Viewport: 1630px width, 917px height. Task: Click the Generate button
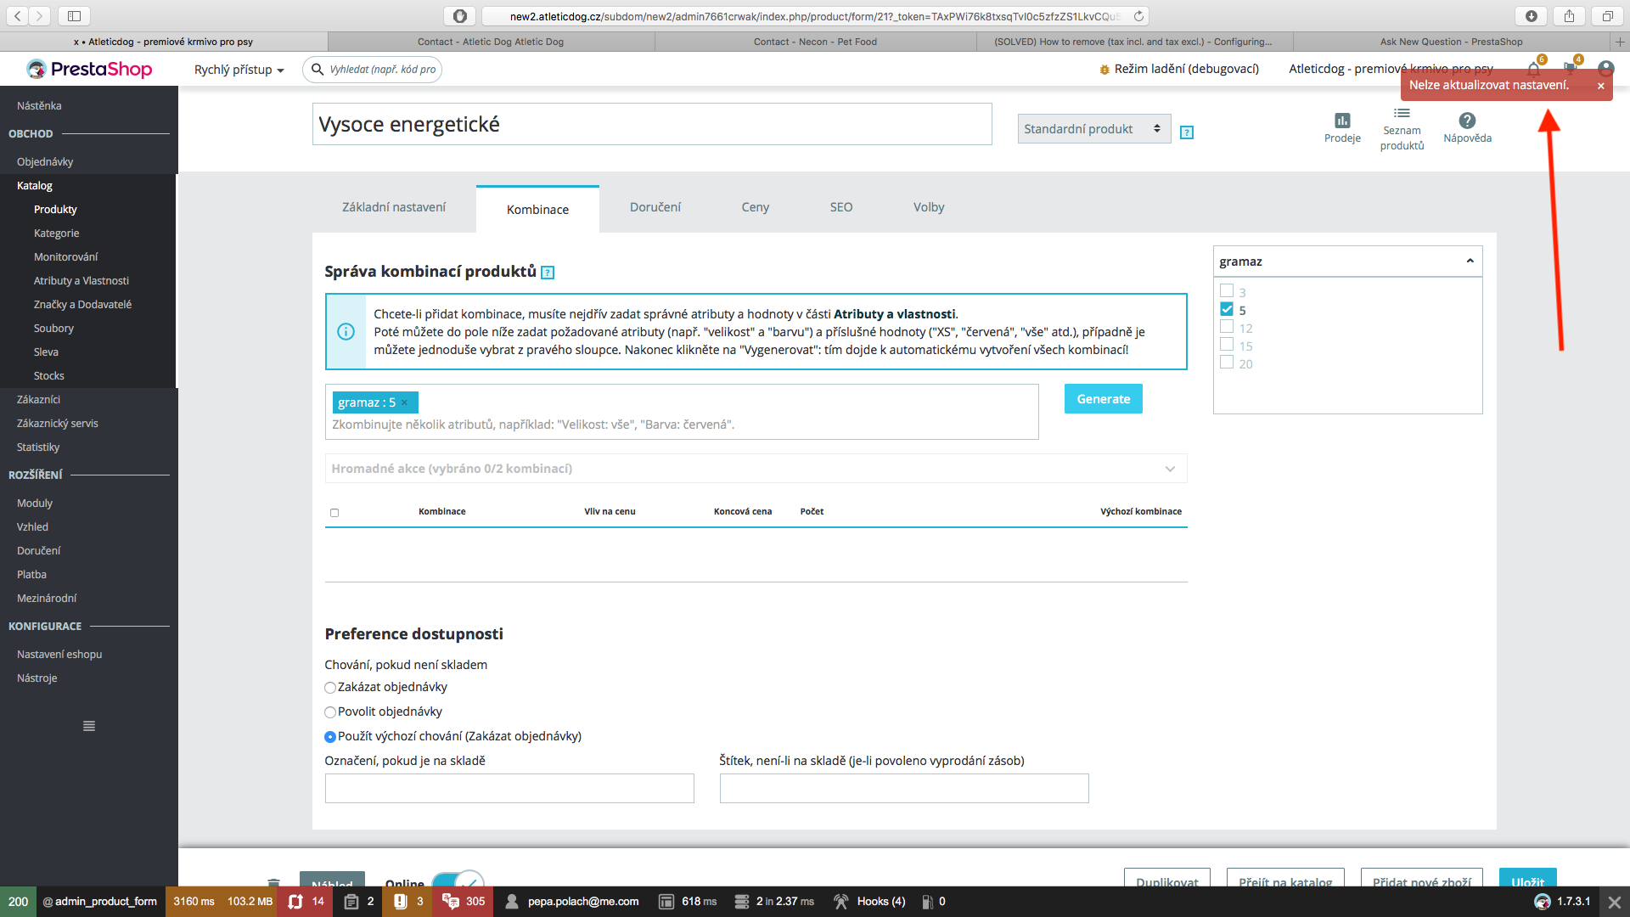click(1103, 399)
